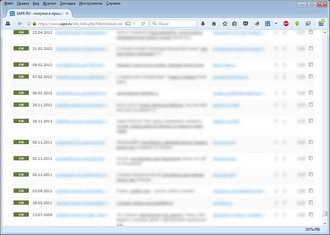The height and width of the screenshot is (235, 330).
Task: Open the Firefox hamburger menu
Action: 321,23
